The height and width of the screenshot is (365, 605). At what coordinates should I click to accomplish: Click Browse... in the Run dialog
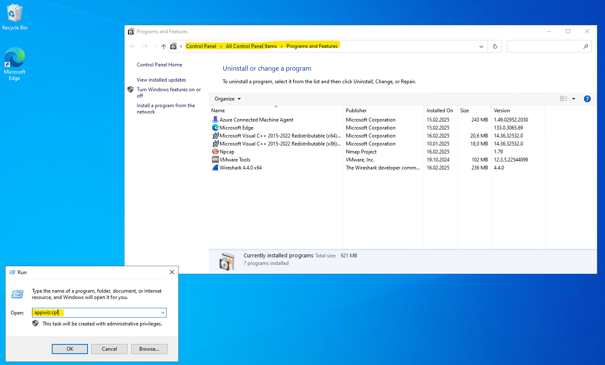pos(149,349)
